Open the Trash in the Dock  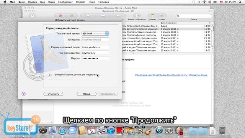222,130
